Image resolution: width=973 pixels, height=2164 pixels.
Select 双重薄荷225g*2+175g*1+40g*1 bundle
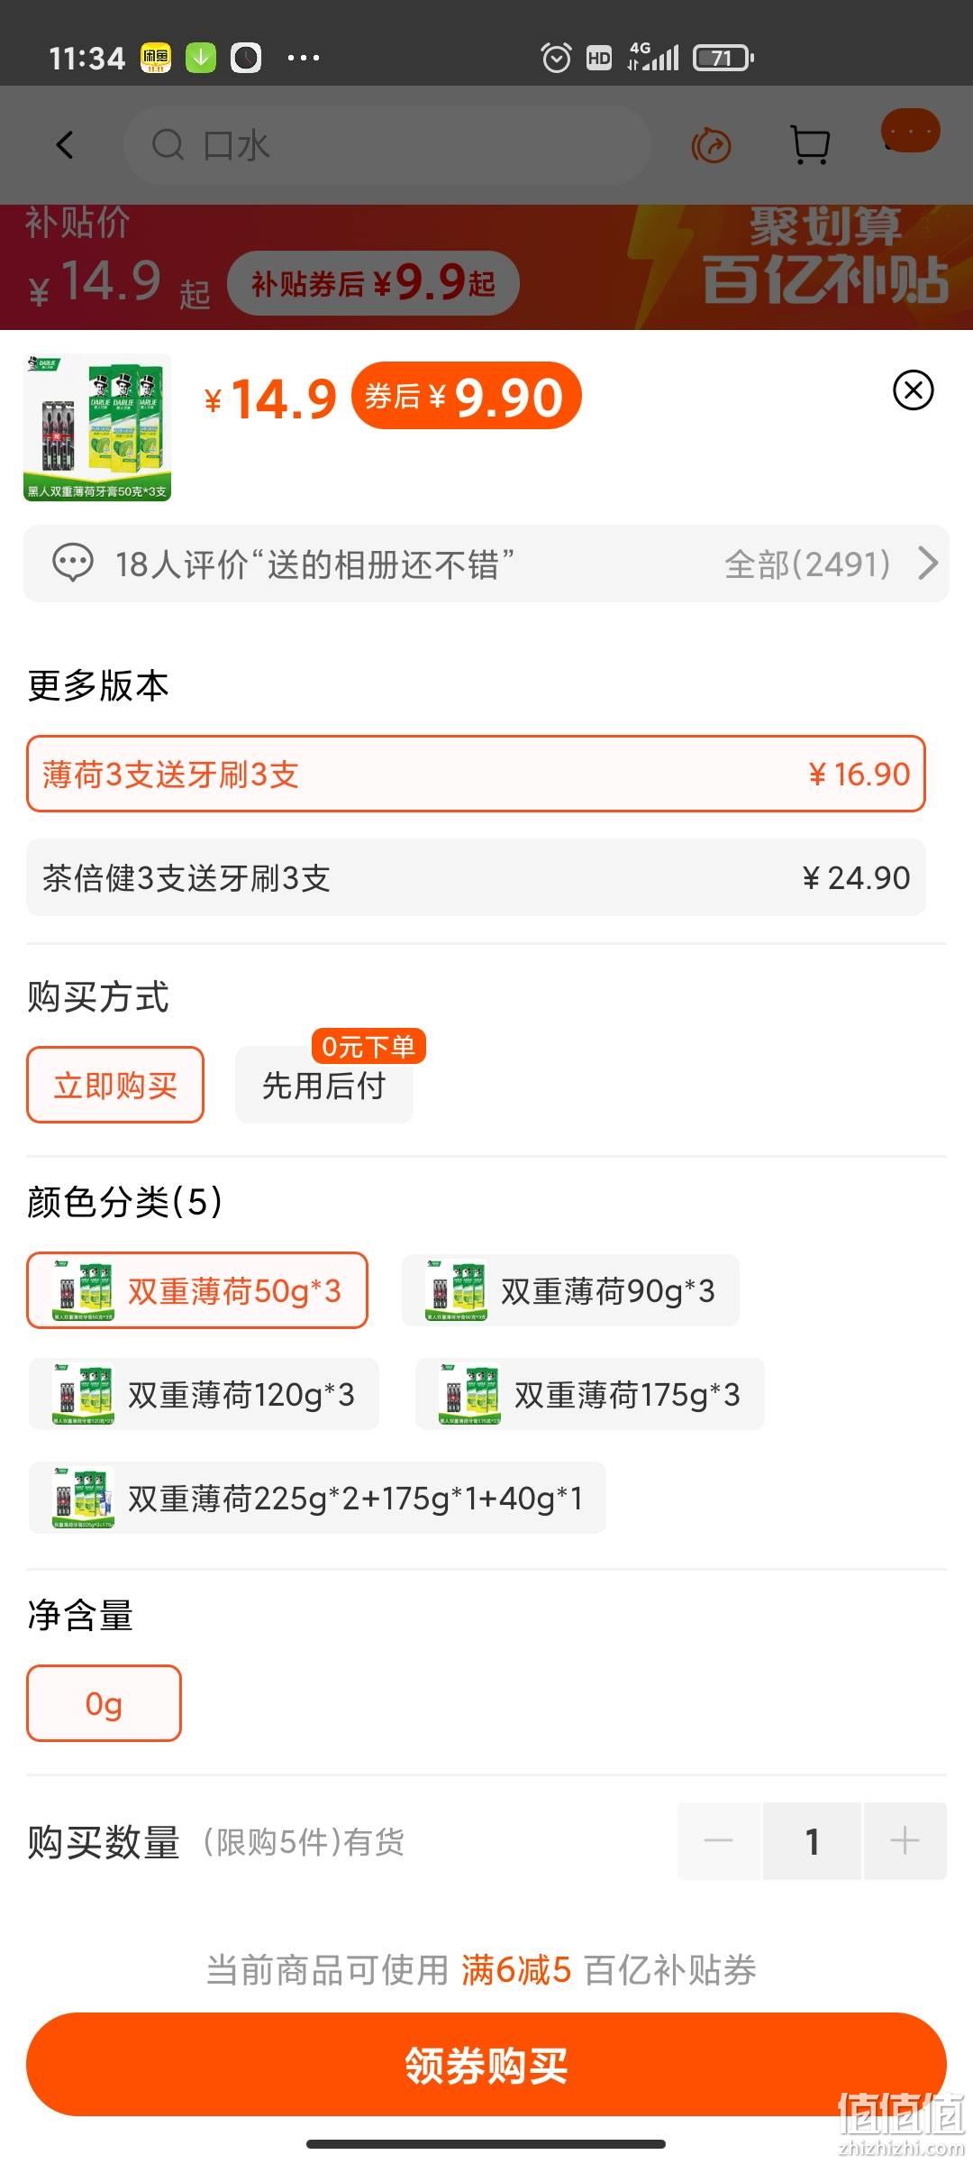click(x=317, y=1498)
